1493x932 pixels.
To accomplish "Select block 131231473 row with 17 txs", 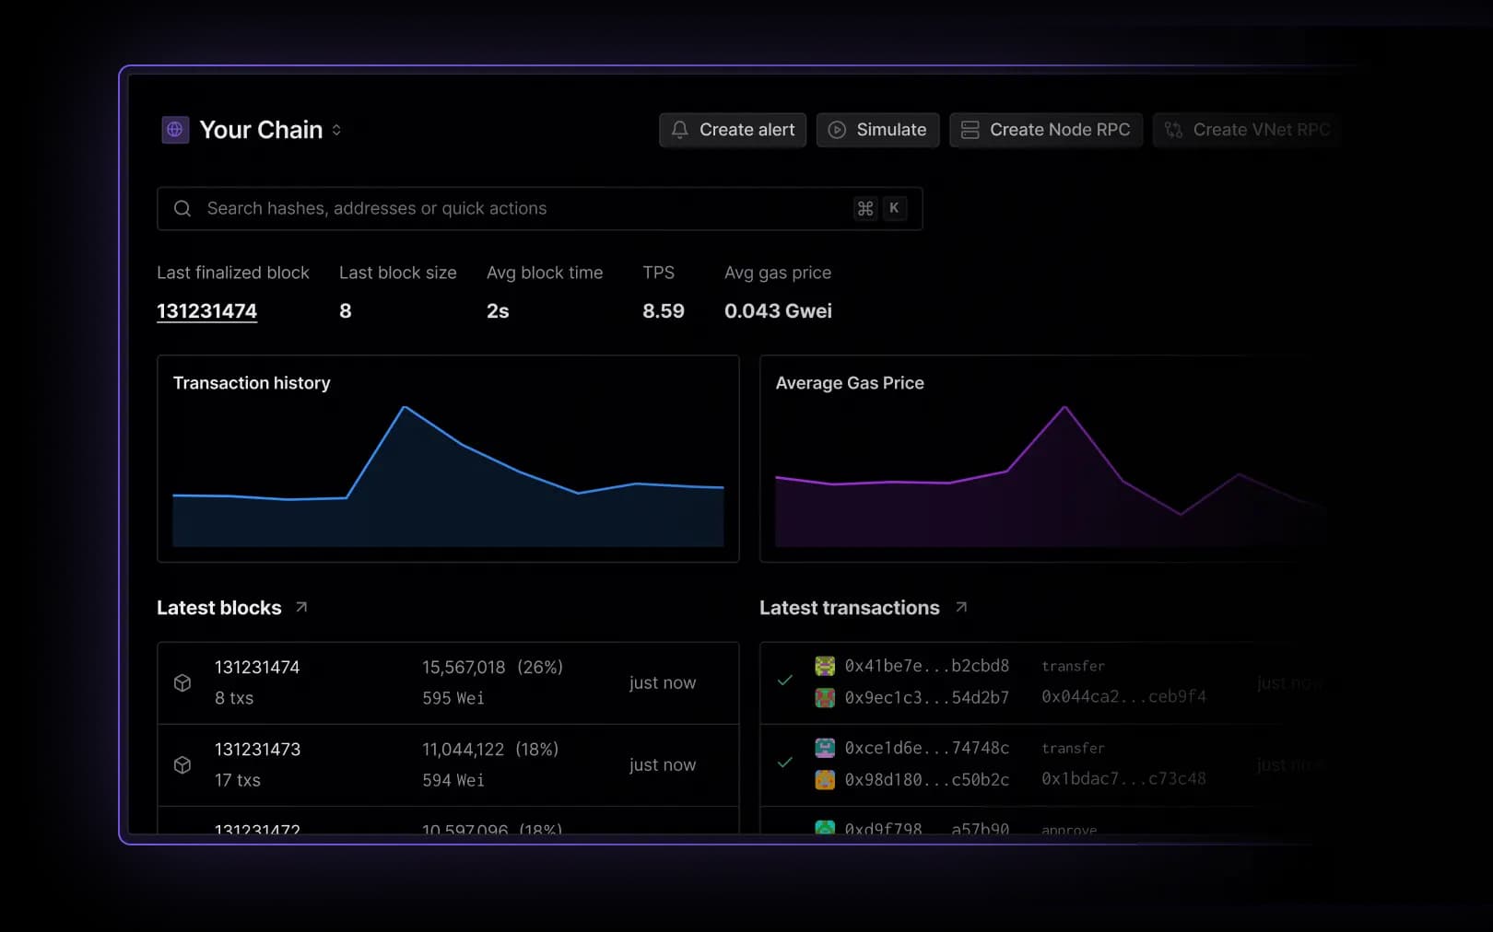I will pyautogui.click(x=448, y=764).
